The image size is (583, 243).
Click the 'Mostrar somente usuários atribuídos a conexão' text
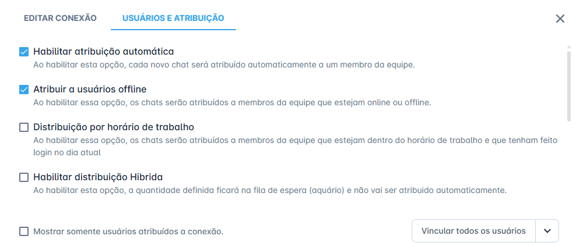click(x=128, y=232)
